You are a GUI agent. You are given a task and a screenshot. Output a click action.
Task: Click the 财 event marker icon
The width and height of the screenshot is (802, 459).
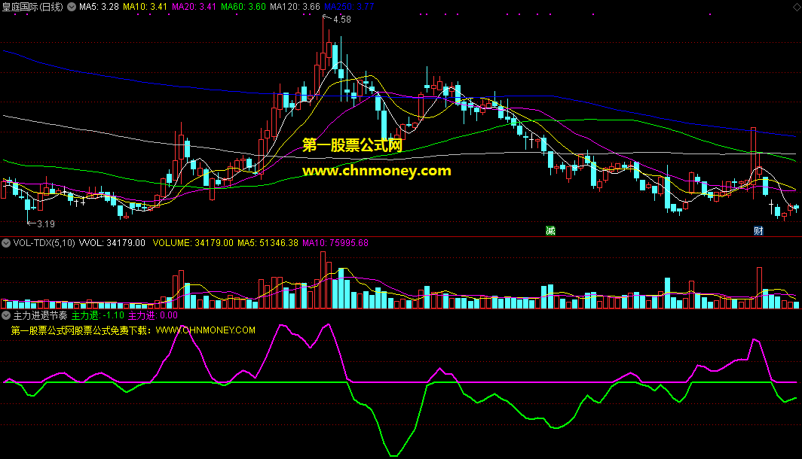(x=758, y=231)
